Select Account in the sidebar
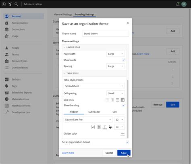This screenshot has width=191, height=164. (x=24, y=16)
